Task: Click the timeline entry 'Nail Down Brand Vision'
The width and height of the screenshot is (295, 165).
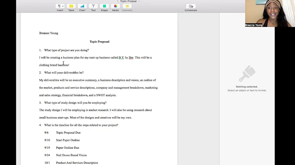Action: pos(71,155)
